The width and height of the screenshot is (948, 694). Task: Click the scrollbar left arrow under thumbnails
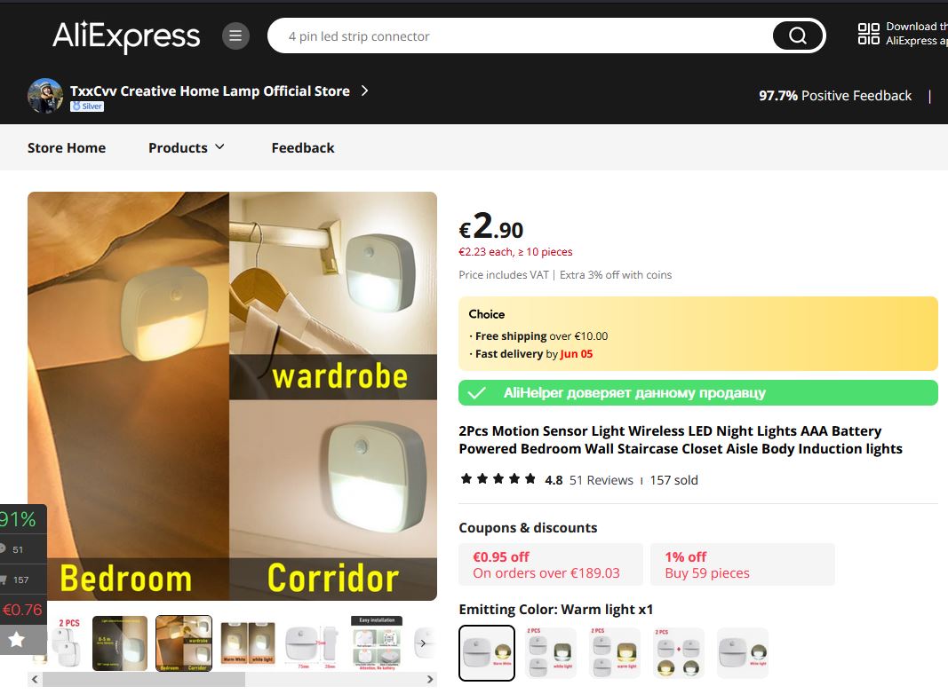pos(35,680)
